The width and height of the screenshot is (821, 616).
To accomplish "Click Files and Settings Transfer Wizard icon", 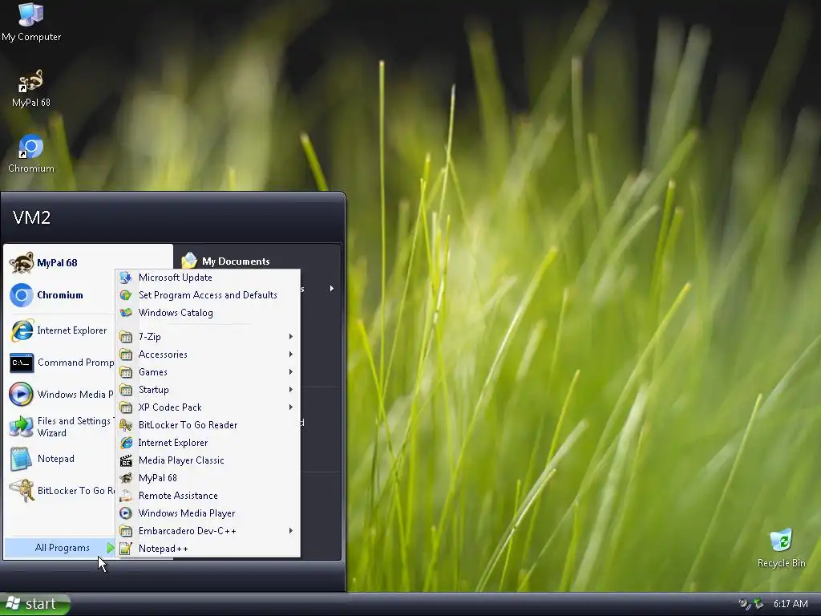I will tap(22, 427).
